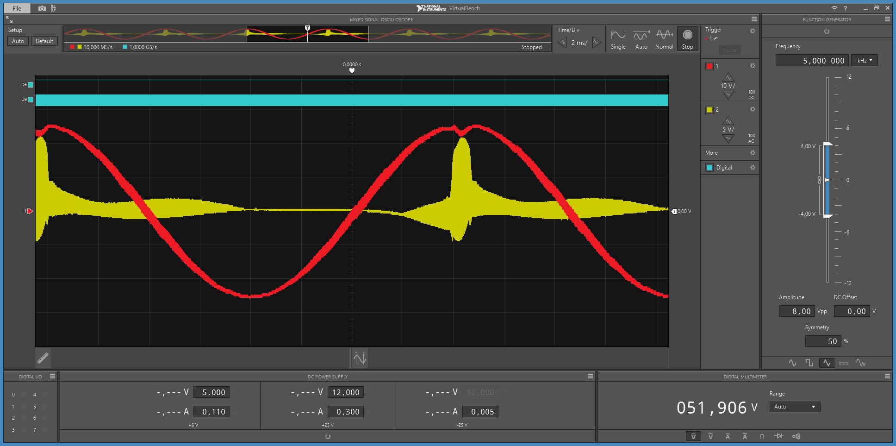Increase Time/Div with the right arrow
This screenshot has width=896, height=446.
(x=597, y=43)
